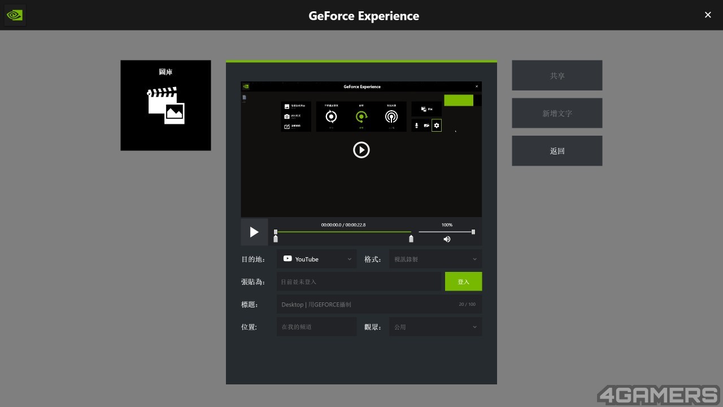Click the time readout 00:00:00.0 / 00:00:22.8

343,225
